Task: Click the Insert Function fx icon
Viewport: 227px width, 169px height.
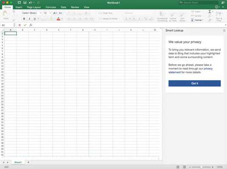Action: (x=31, y=25)
